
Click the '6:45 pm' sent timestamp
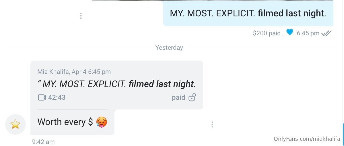(x=308, y=33)
